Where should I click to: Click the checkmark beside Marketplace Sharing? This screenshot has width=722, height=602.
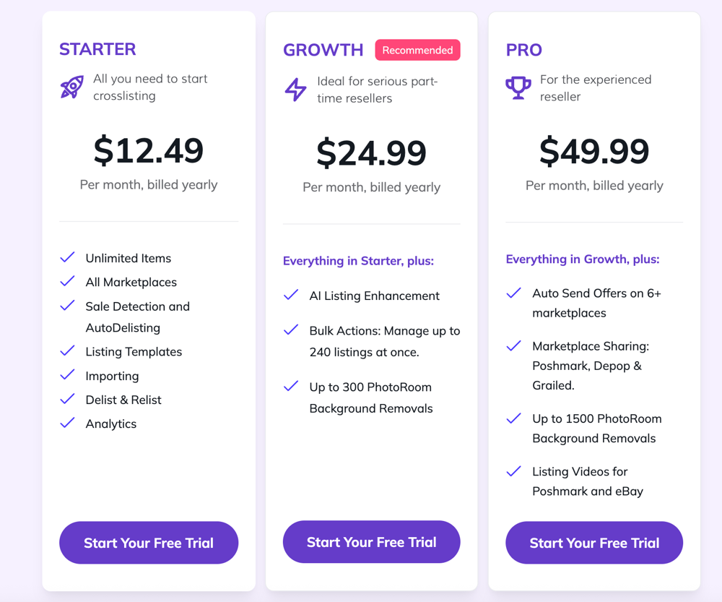point(514,346)
